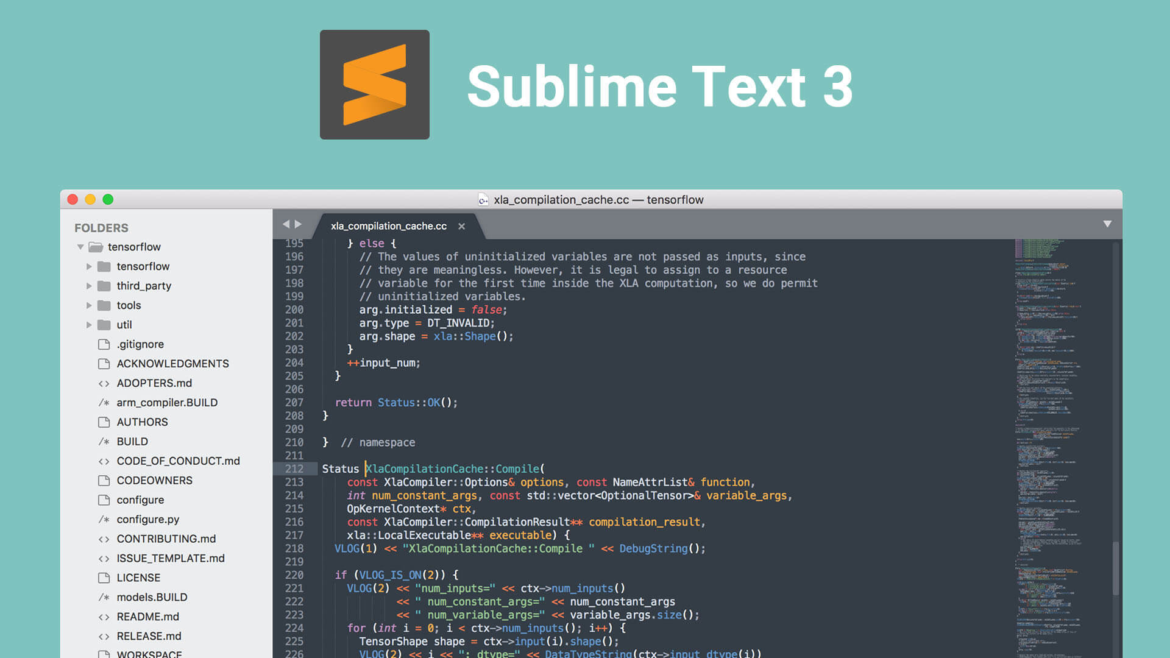Click the 'XlaCompilationCache::Compile(' function name

455,469
